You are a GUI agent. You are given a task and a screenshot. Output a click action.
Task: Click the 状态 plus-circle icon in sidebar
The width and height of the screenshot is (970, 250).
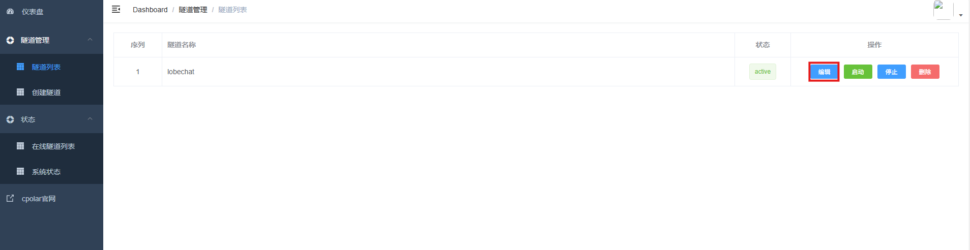(x=10, y=119)
